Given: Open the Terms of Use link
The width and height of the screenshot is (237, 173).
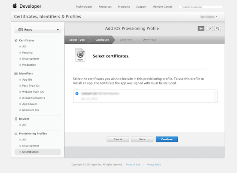Looking at the screenshot, I should point(133,164).
